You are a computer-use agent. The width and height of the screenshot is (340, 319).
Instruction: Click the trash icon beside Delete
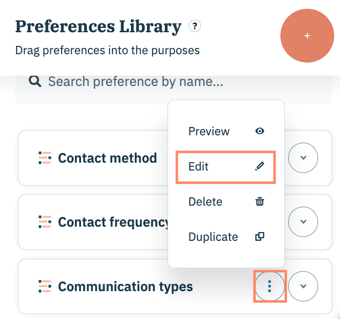click(260, 202)
